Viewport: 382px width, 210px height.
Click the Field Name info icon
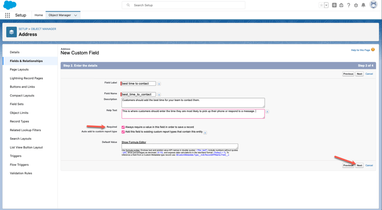coord(159,94)
